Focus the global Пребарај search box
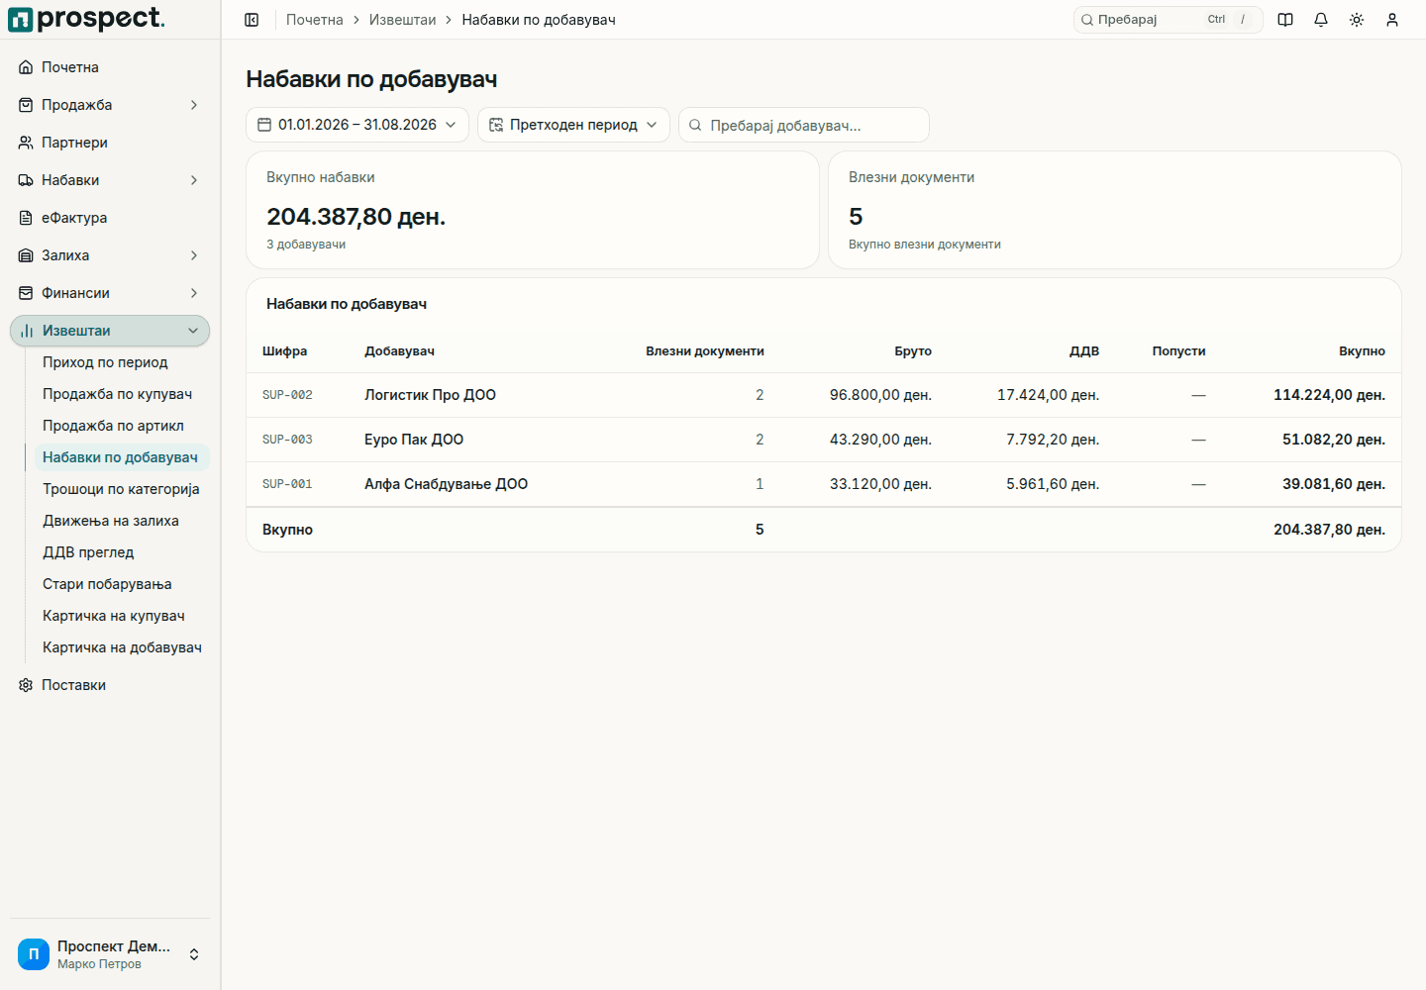Viewport: 1426px width, 990px height. 1169,20
